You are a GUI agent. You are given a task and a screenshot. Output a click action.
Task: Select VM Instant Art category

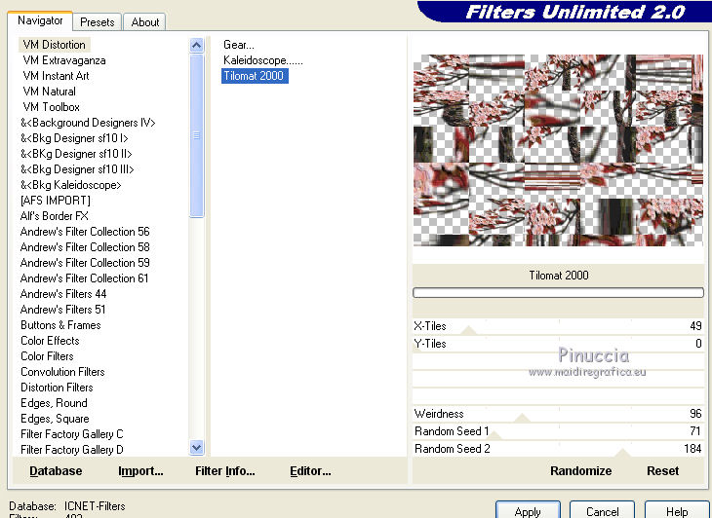coord(56,76)
